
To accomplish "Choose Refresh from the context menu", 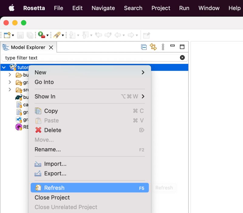I will click(90, 188).
